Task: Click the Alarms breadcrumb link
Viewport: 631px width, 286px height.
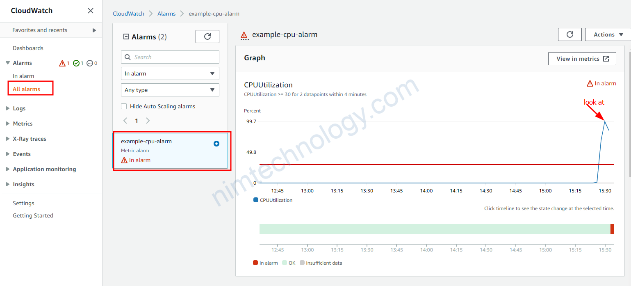Action: pyautogui.click(x=166, y=14)
